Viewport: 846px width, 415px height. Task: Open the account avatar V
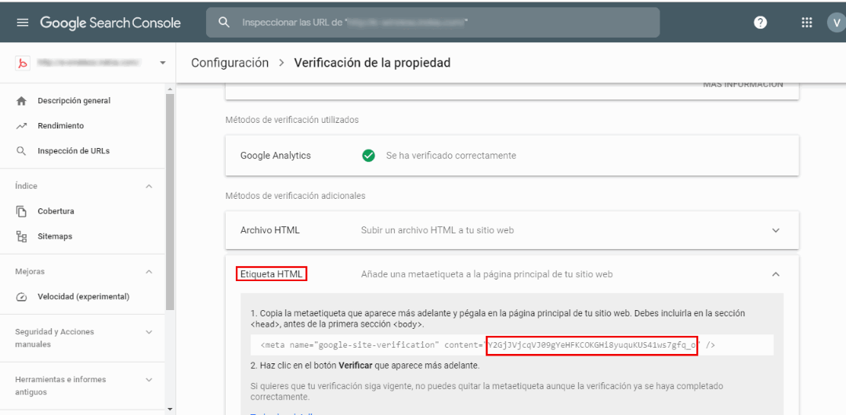click(836, 22)
